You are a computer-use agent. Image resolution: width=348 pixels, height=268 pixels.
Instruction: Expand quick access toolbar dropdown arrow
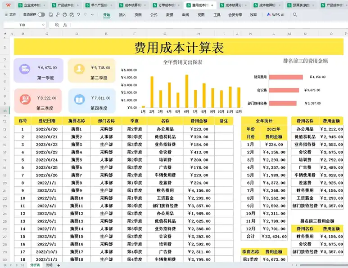click(92, 15)
